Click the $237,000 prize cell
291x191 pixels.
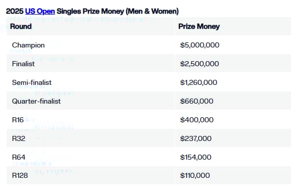click(x=196, y=138)
